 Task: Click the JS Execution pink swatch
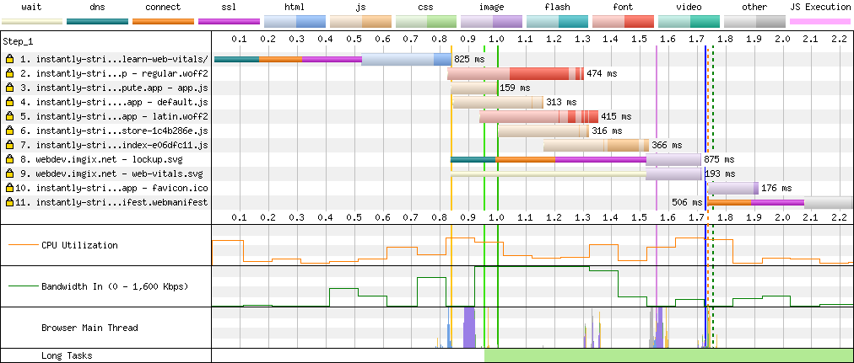[x=820, y=22]
